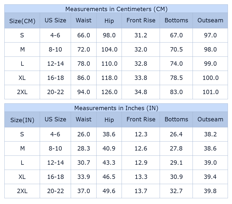
Task: Click the 28.3 waist cell
Action: [83, 149]
